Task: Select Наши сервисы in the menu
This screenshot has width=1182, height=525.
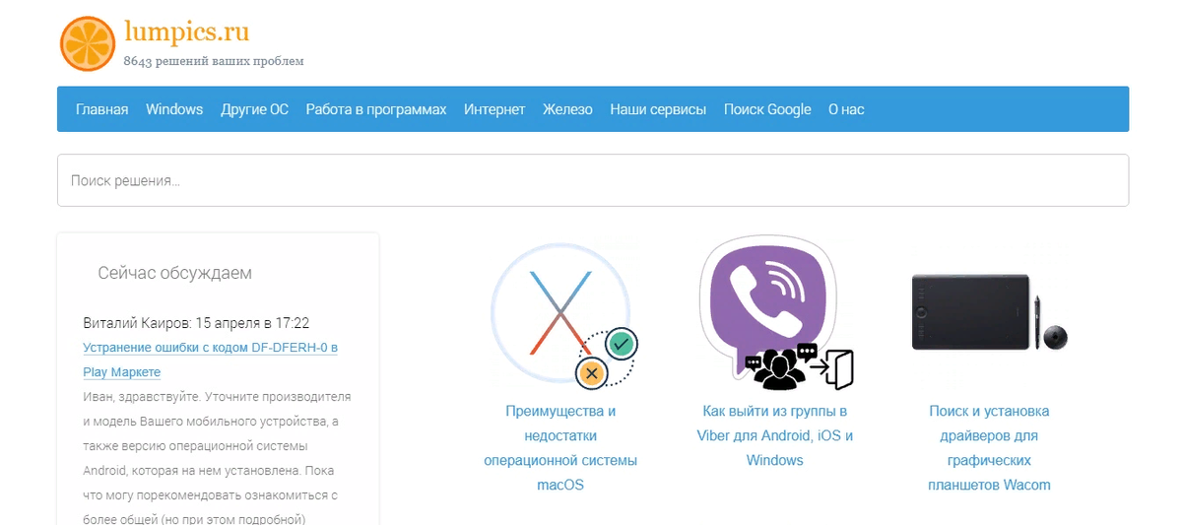Action: [658, 109]
